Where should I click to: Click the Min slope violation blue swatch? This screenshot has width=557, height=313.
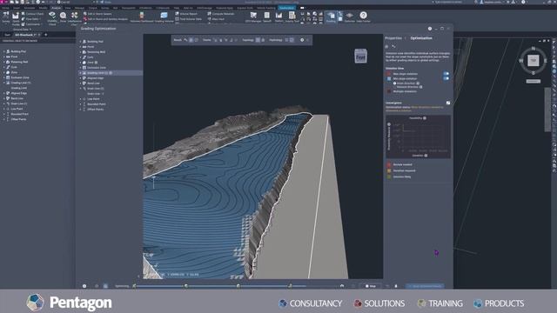(389, 78)
